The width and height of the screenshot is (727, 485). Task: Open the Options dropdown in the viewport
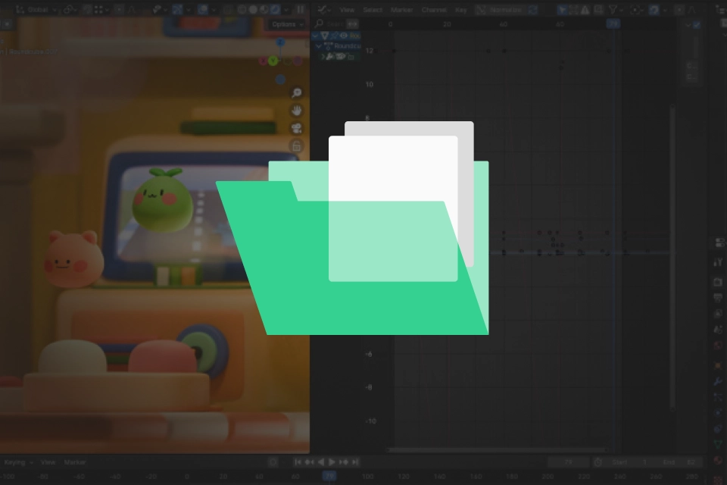click(x=288, y=24)
